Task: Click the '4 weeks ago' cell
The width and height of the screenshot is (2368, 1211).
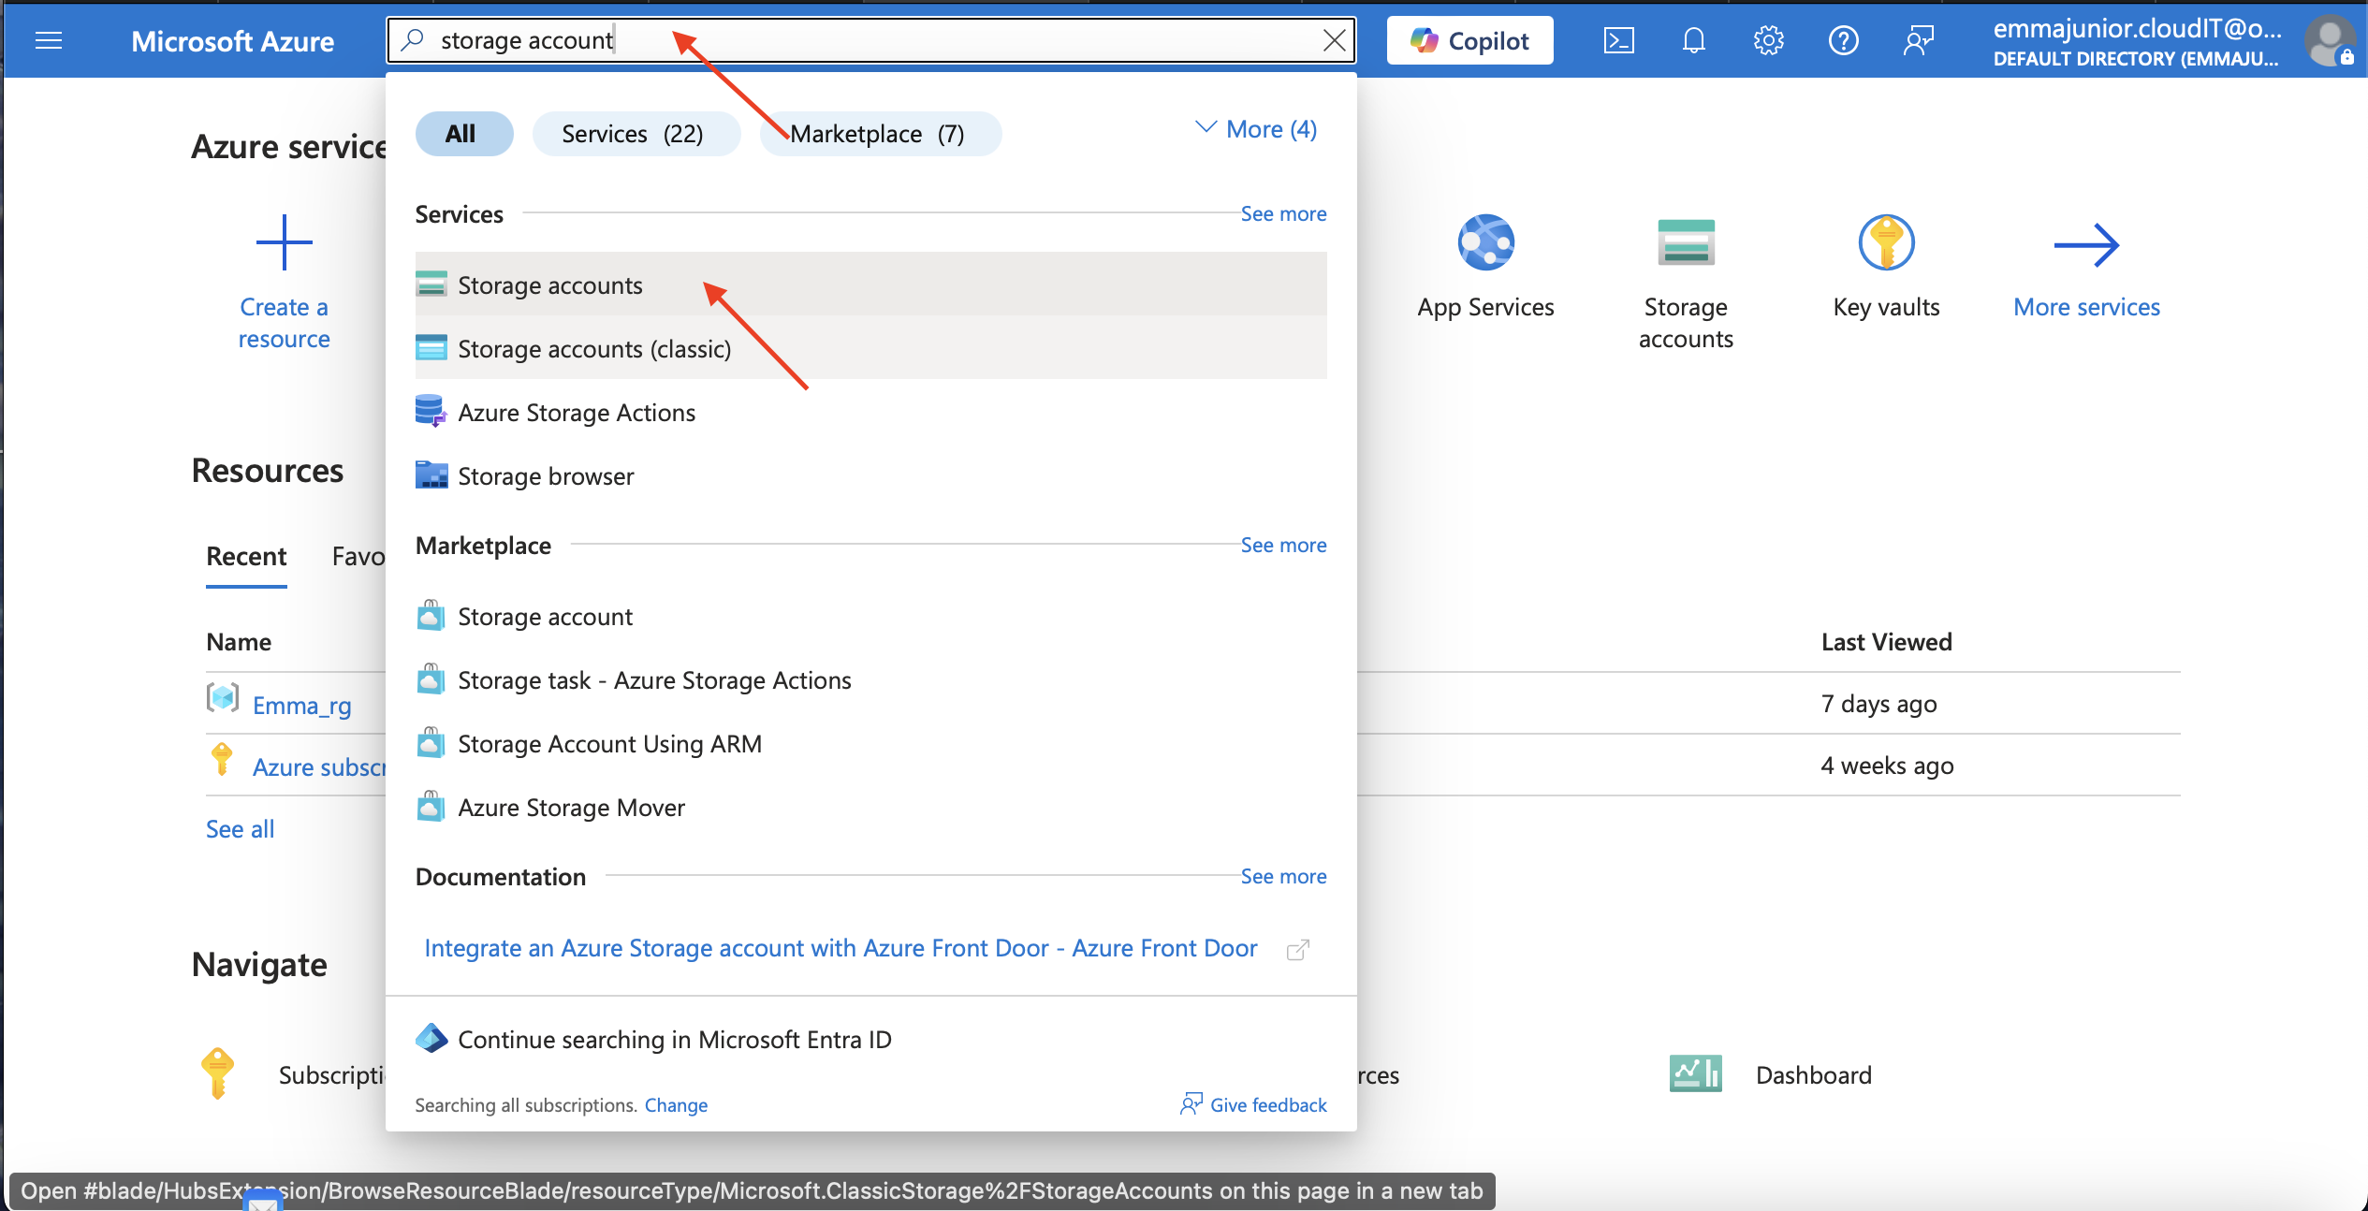Action: click(1887, 765)
